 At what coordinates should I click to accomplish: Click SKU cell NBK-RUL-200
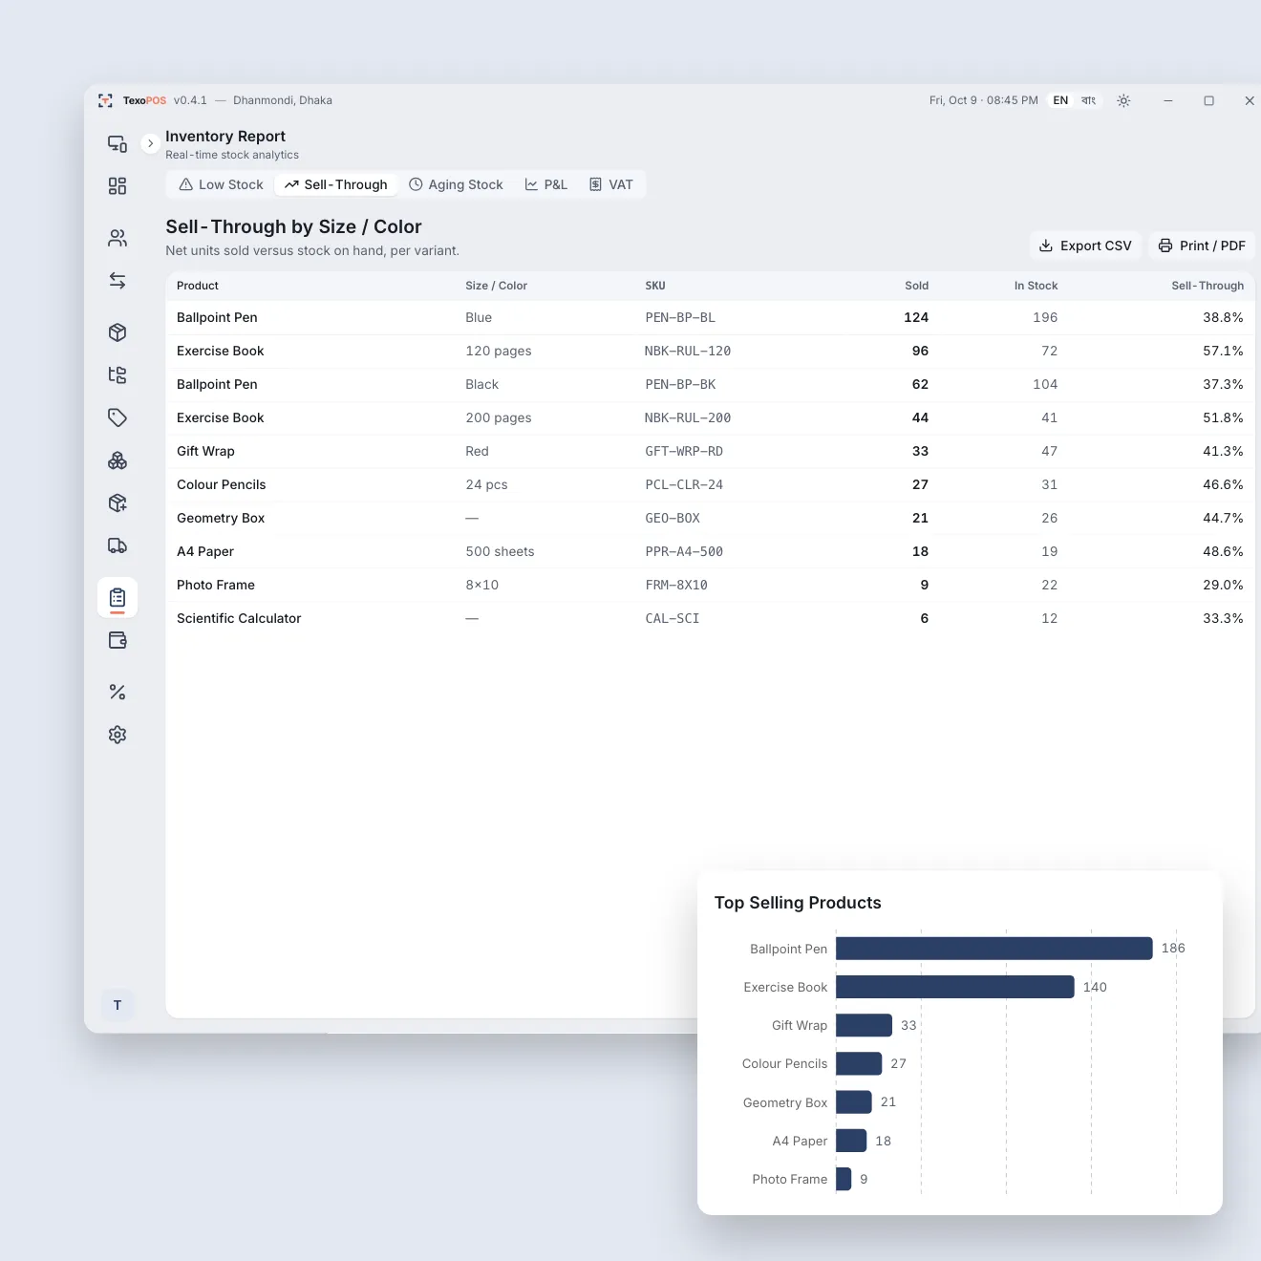click(688, 417)
